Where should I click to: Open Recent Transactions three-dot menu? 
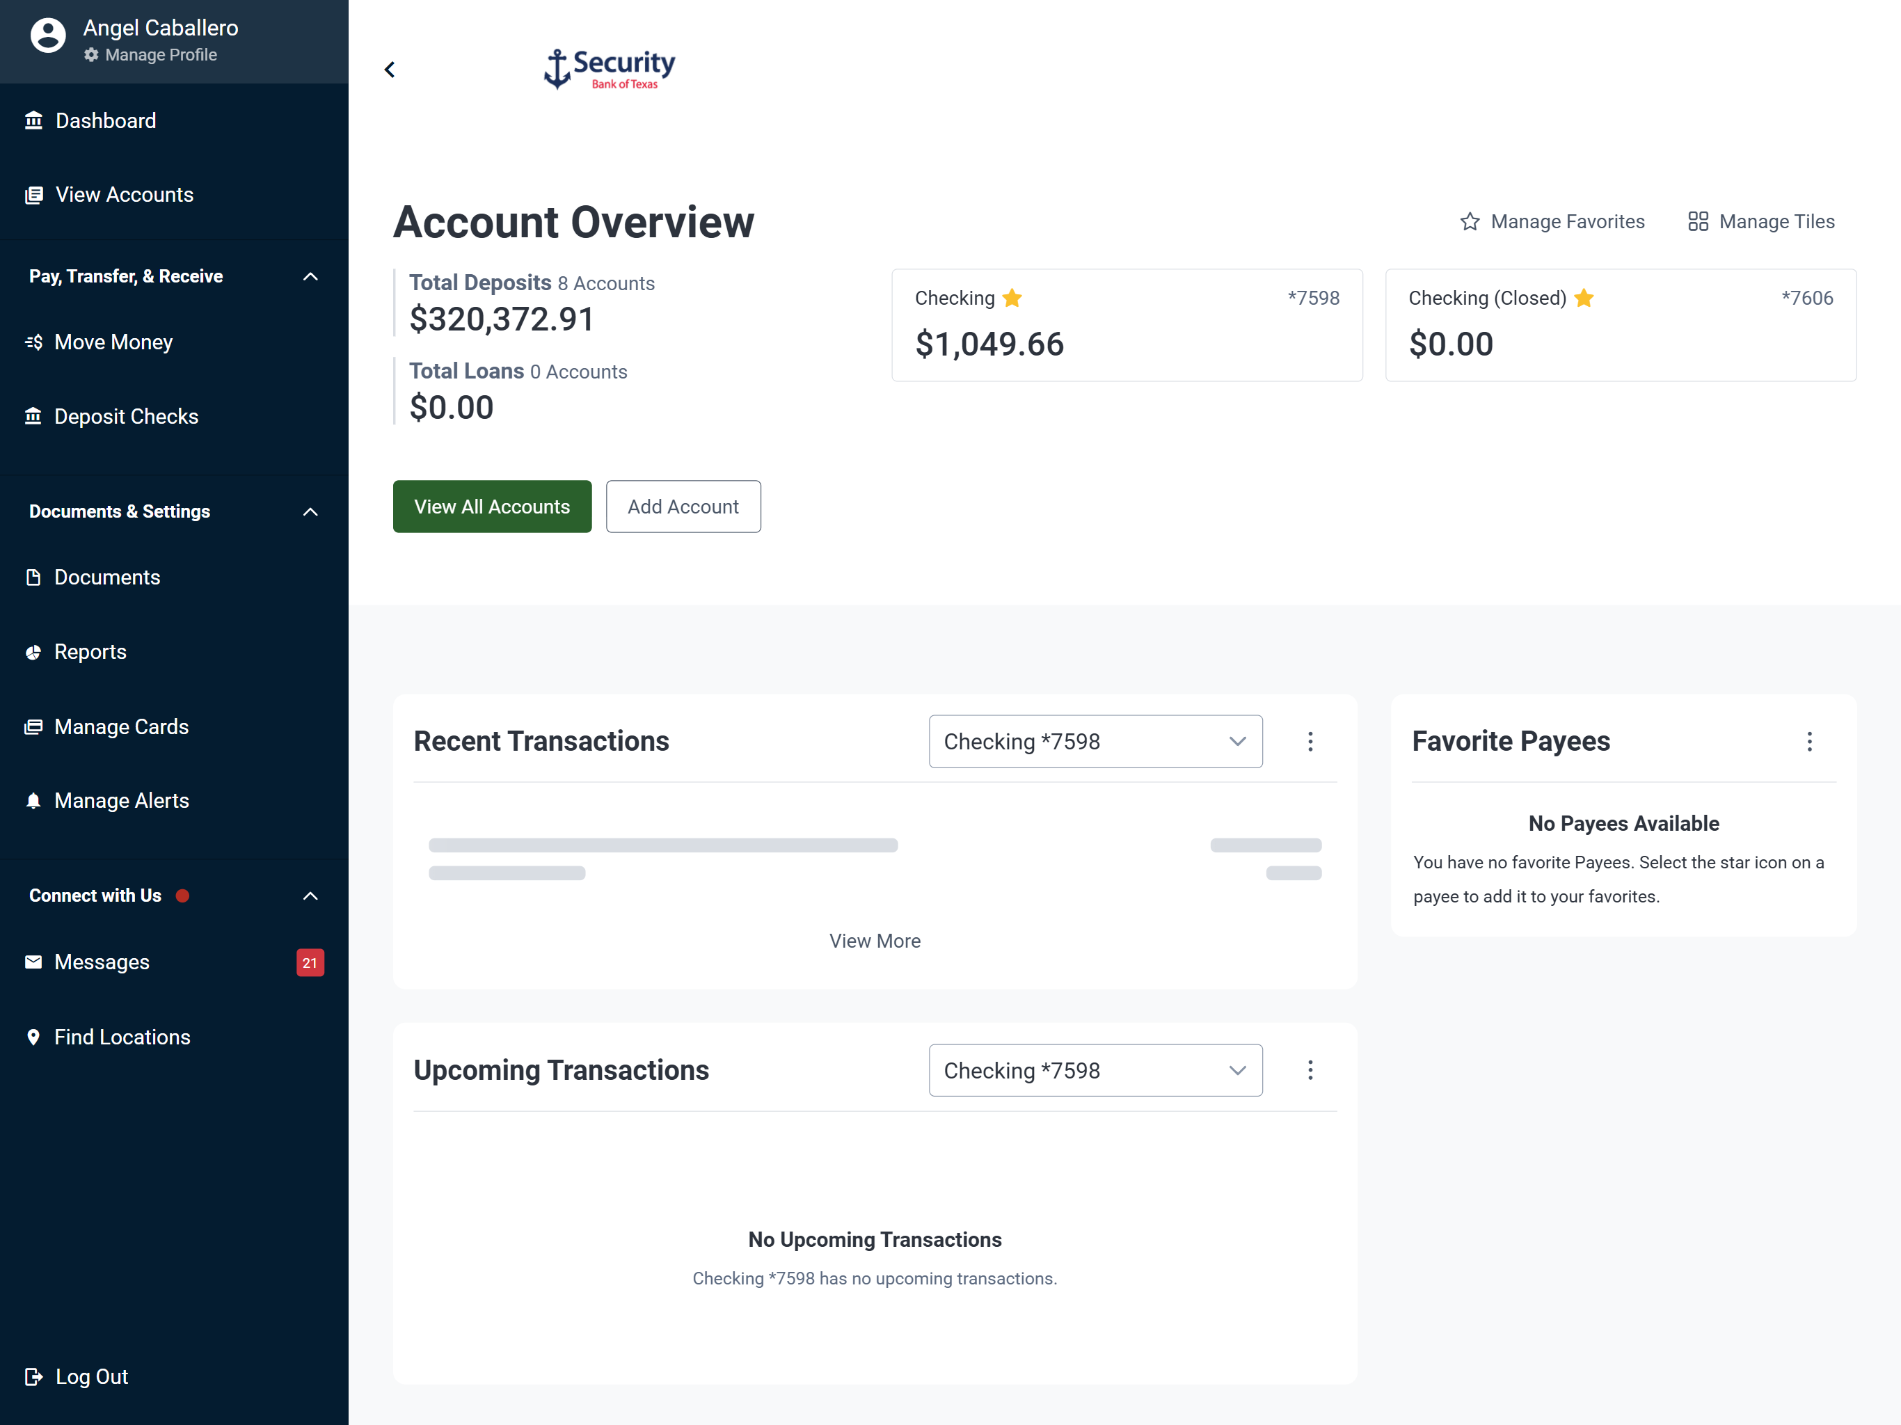point(1310,742)
